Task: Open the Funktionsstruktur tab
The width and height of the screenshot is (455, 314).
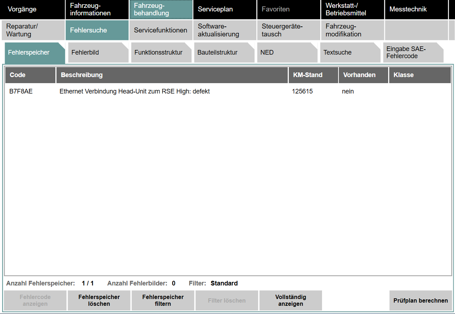Action: [160, 52]
